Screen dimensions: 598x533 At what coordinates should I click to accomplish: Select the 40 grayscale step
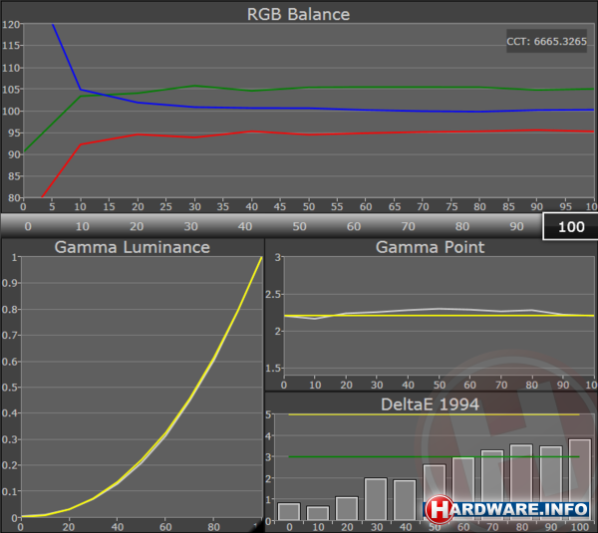click(244, 226)
